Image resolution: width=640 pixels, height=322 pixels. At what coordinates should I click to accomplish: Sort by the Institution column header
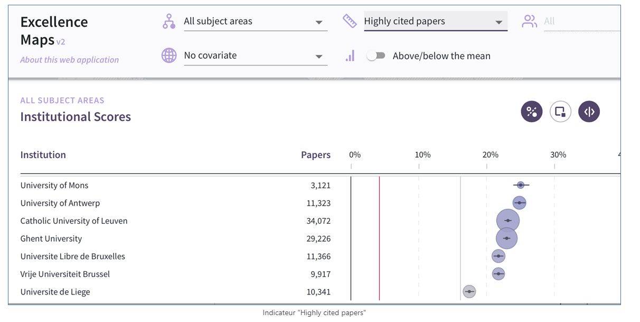point(43,155)
